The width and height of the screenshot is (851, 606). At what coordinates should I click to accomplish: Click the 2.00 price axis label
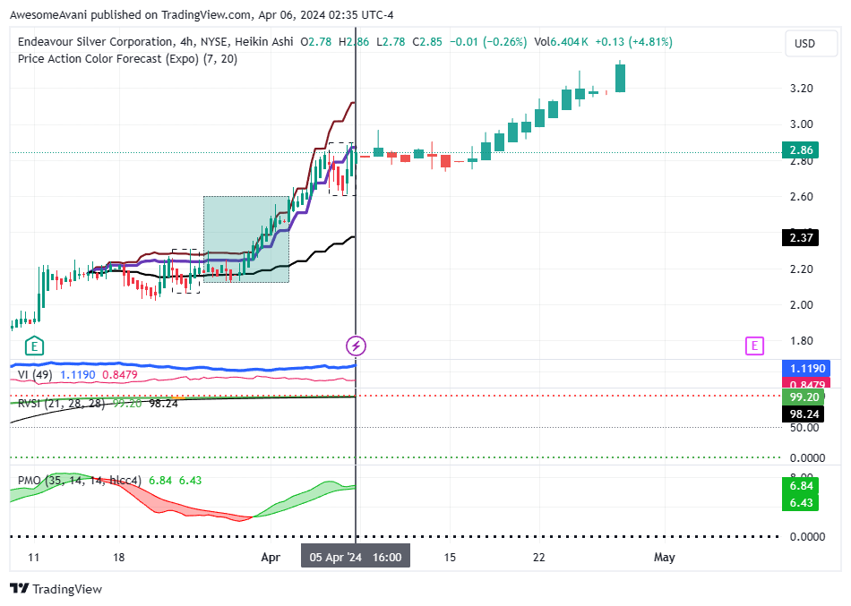tap(801, 305)
